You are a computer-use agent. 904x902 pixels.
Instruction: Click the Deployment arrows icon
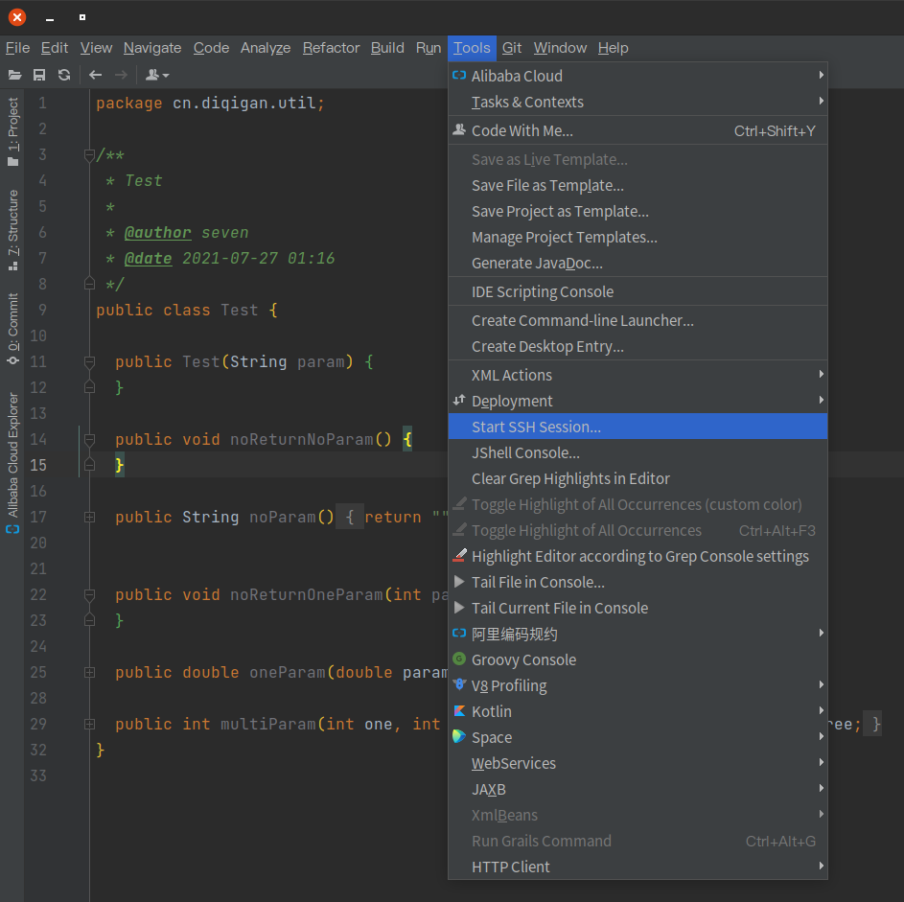(459, 400)
